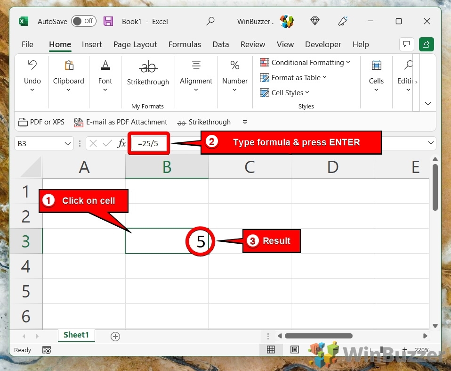Add a new sheet with the plus button
Image resolution: width=451 pixels, height=371 pixels.
pos(115,336)
